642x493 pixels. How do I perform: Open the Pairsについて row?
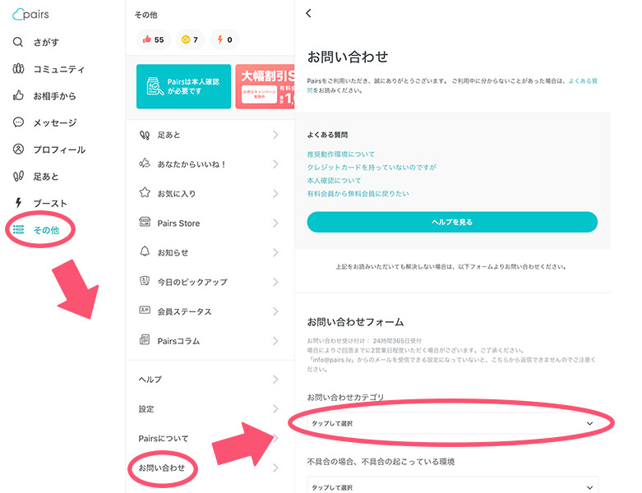(210, 438)
